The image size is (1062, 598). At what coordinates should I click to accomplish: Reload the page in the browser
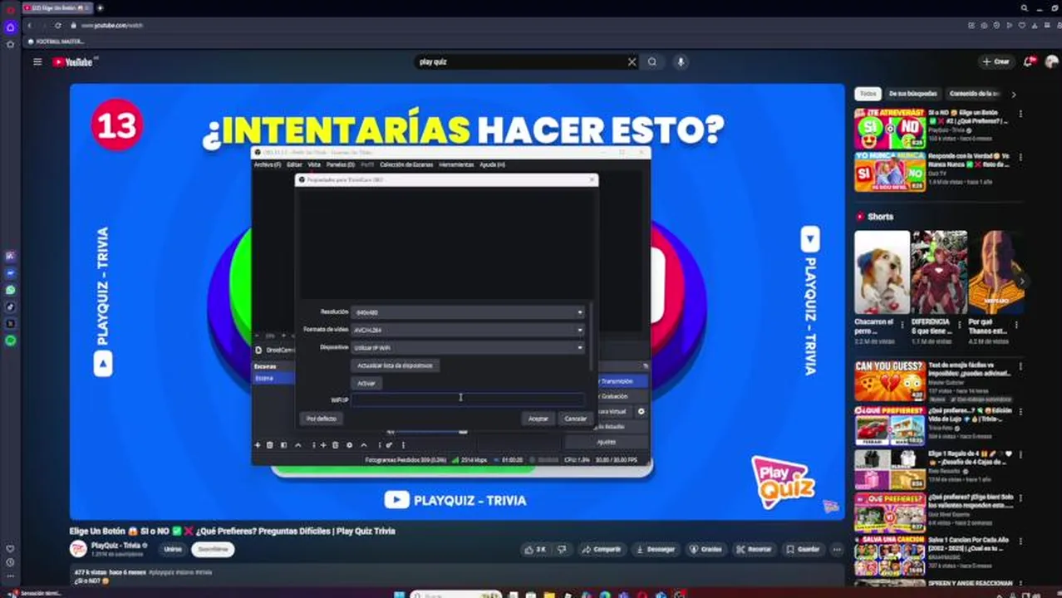point(58,25)
